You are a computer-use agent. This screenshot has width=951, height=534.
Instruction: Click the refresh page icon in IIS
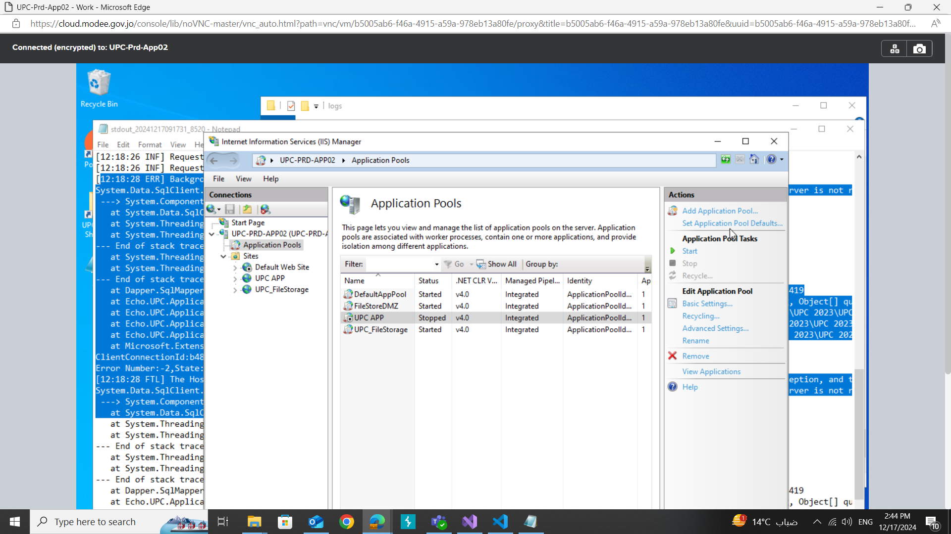click(726, 159)
